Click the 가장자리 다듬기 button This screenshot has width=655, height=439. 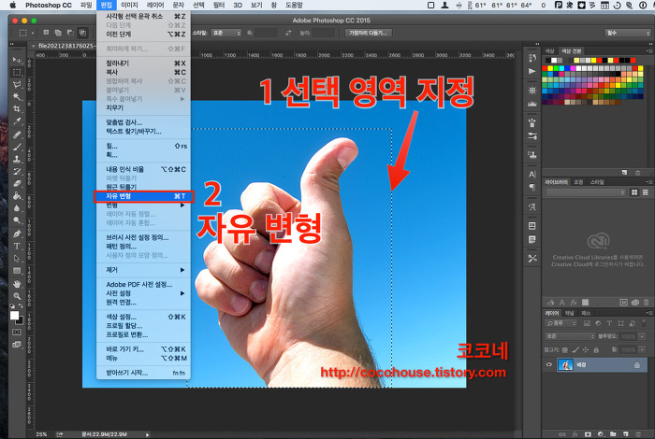(x=368, y=33)
